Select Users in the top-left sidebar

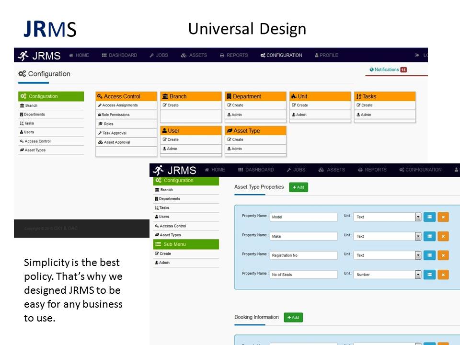(x=51, y=132)
